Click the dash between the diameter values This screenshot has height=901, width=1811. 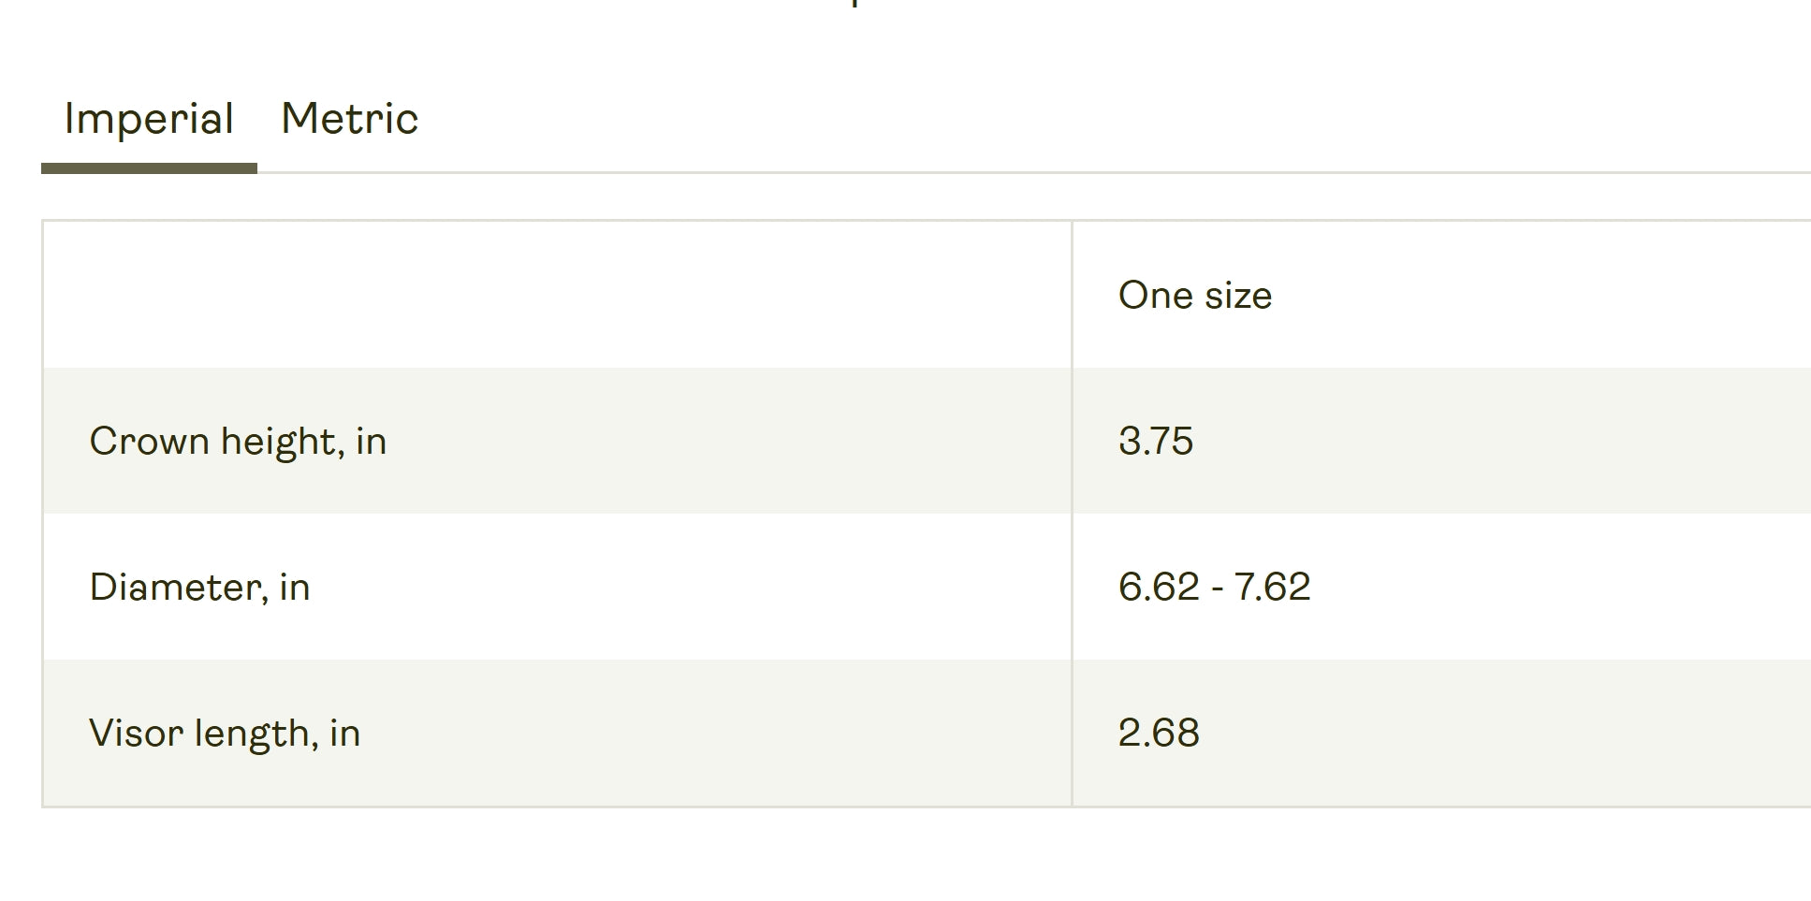pyautogui.click(x=1217, y=589)
